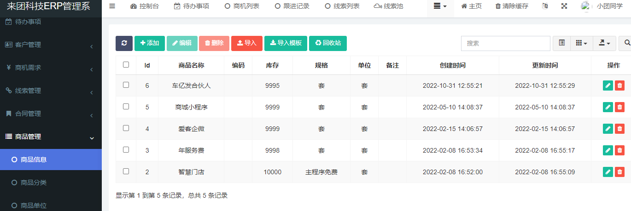Delete the 爱客企微 row with trash icon

pyautogui.click(x=619, y=129)
